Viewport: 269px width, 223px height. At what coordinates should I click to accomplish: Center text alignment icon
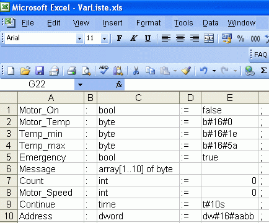pos(180,38)
